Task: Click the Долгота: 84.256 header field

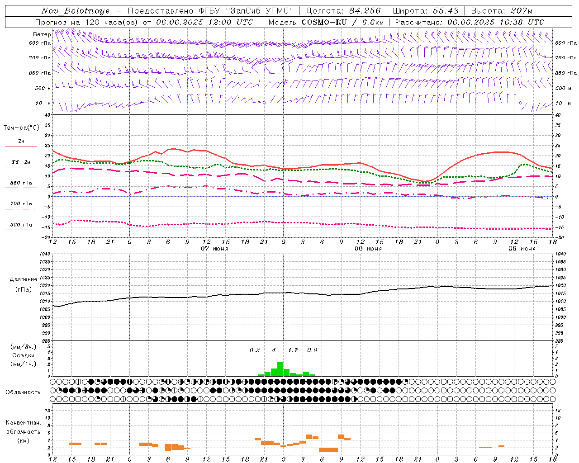Action: [343, 11]
